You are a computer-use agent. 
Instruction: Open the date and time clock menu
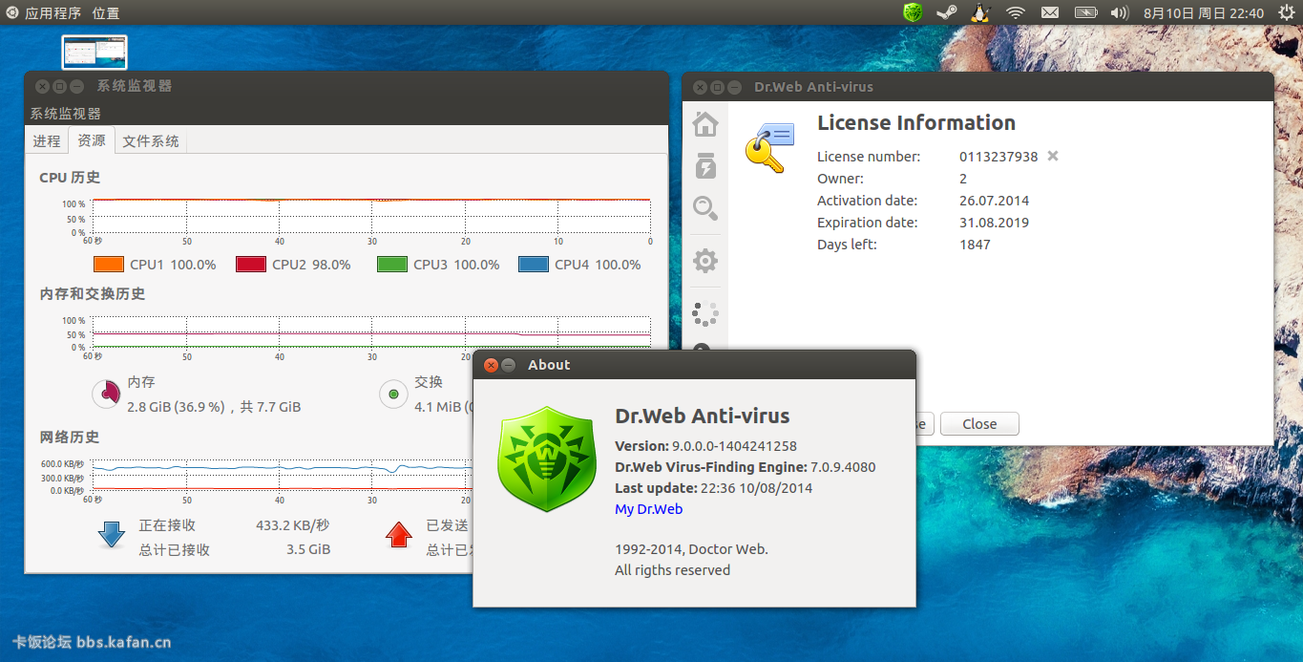pyautogui.click(x=1203, y=13)
